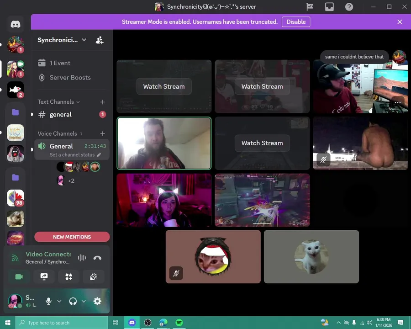Open Server Boosts
This screenshot has width=411, height=329.
pos(72,77)
